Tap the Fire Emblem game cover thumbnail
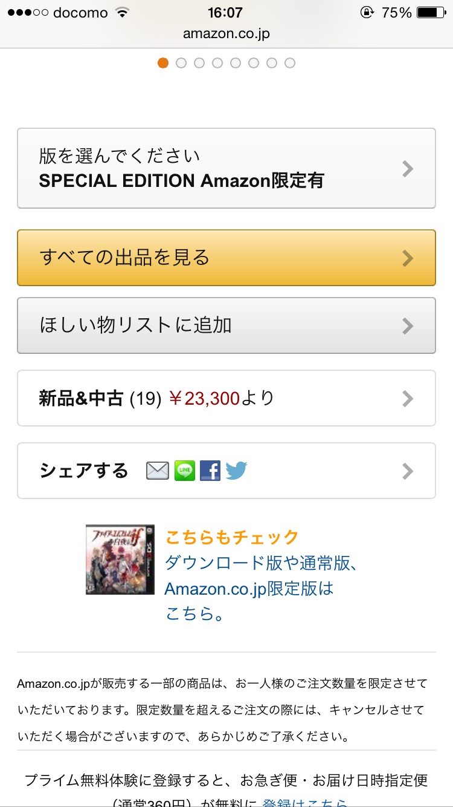 click(120, 560)
